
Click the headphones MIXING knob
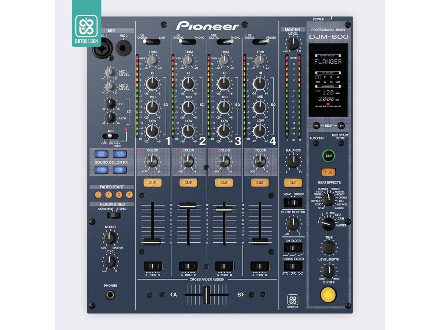(x=110, y=238)
